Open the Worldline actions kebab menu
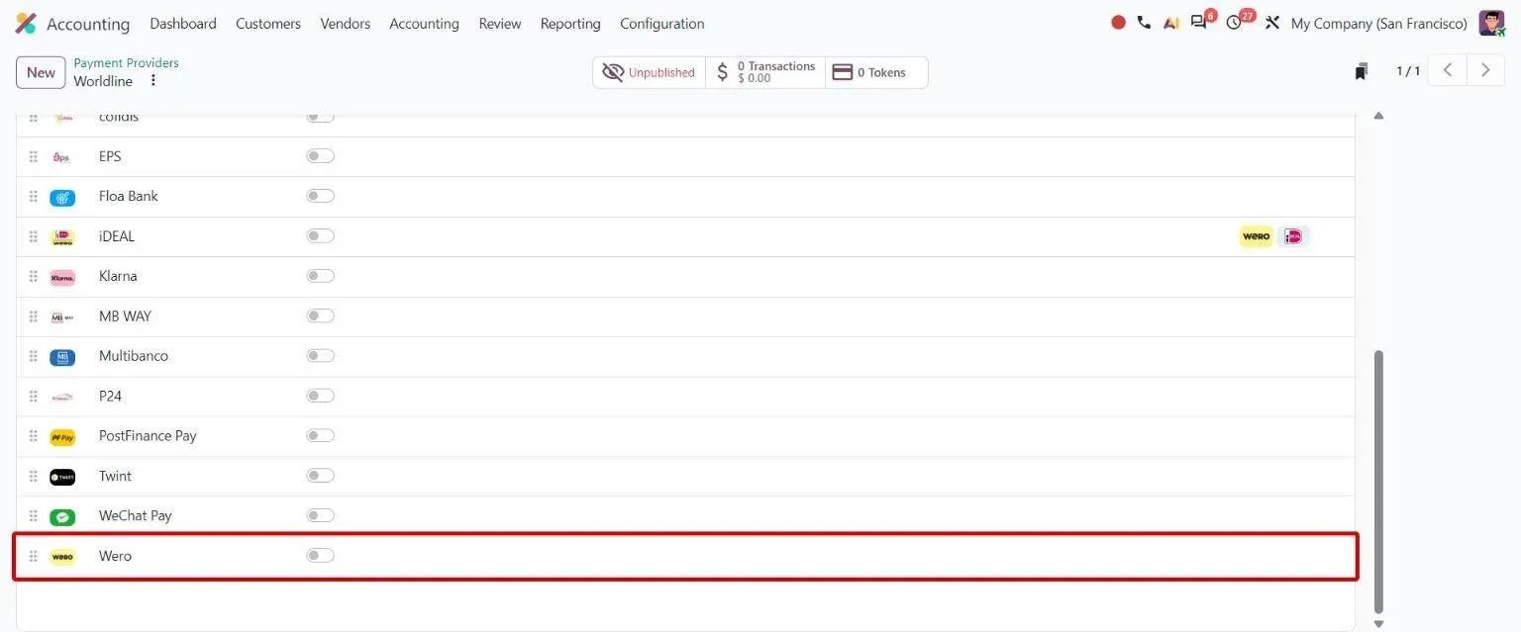The height and width of the screenshot is (632, 1521). click(x=153, y=80)
